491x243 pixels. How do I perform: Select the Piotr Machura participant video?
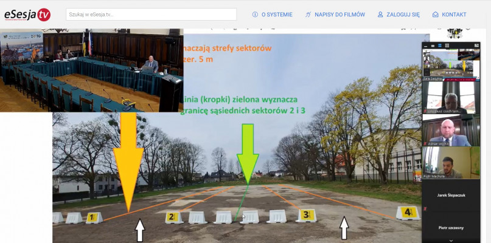point(451,163)
